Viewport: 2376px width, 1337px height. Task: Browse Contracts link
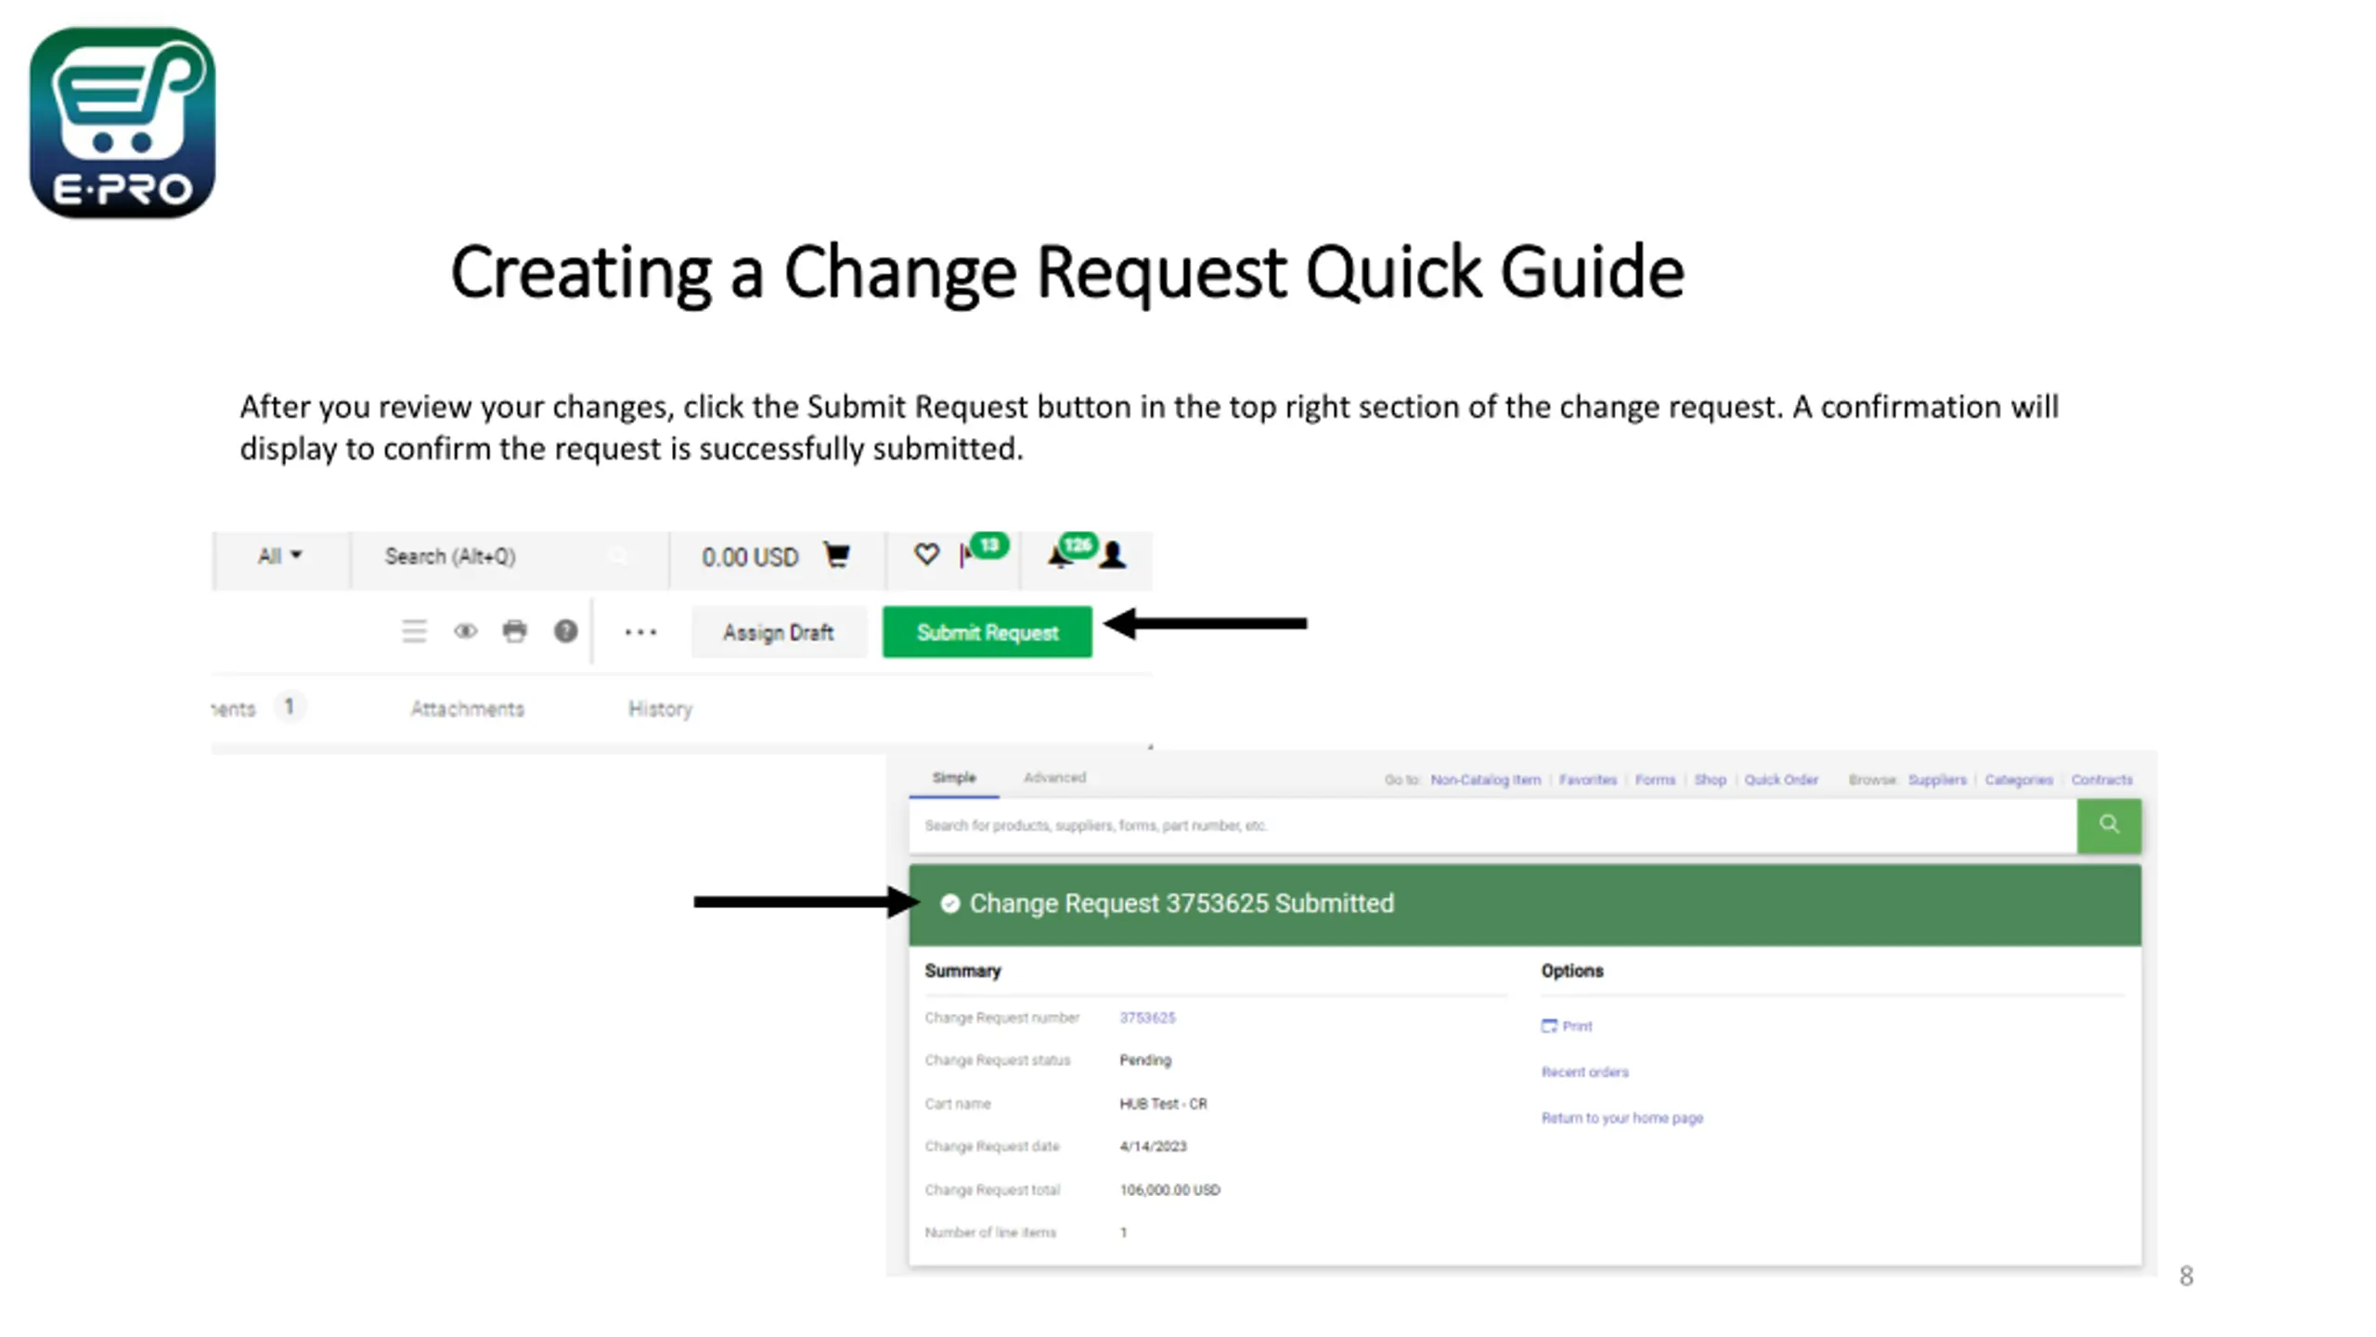2102,780
